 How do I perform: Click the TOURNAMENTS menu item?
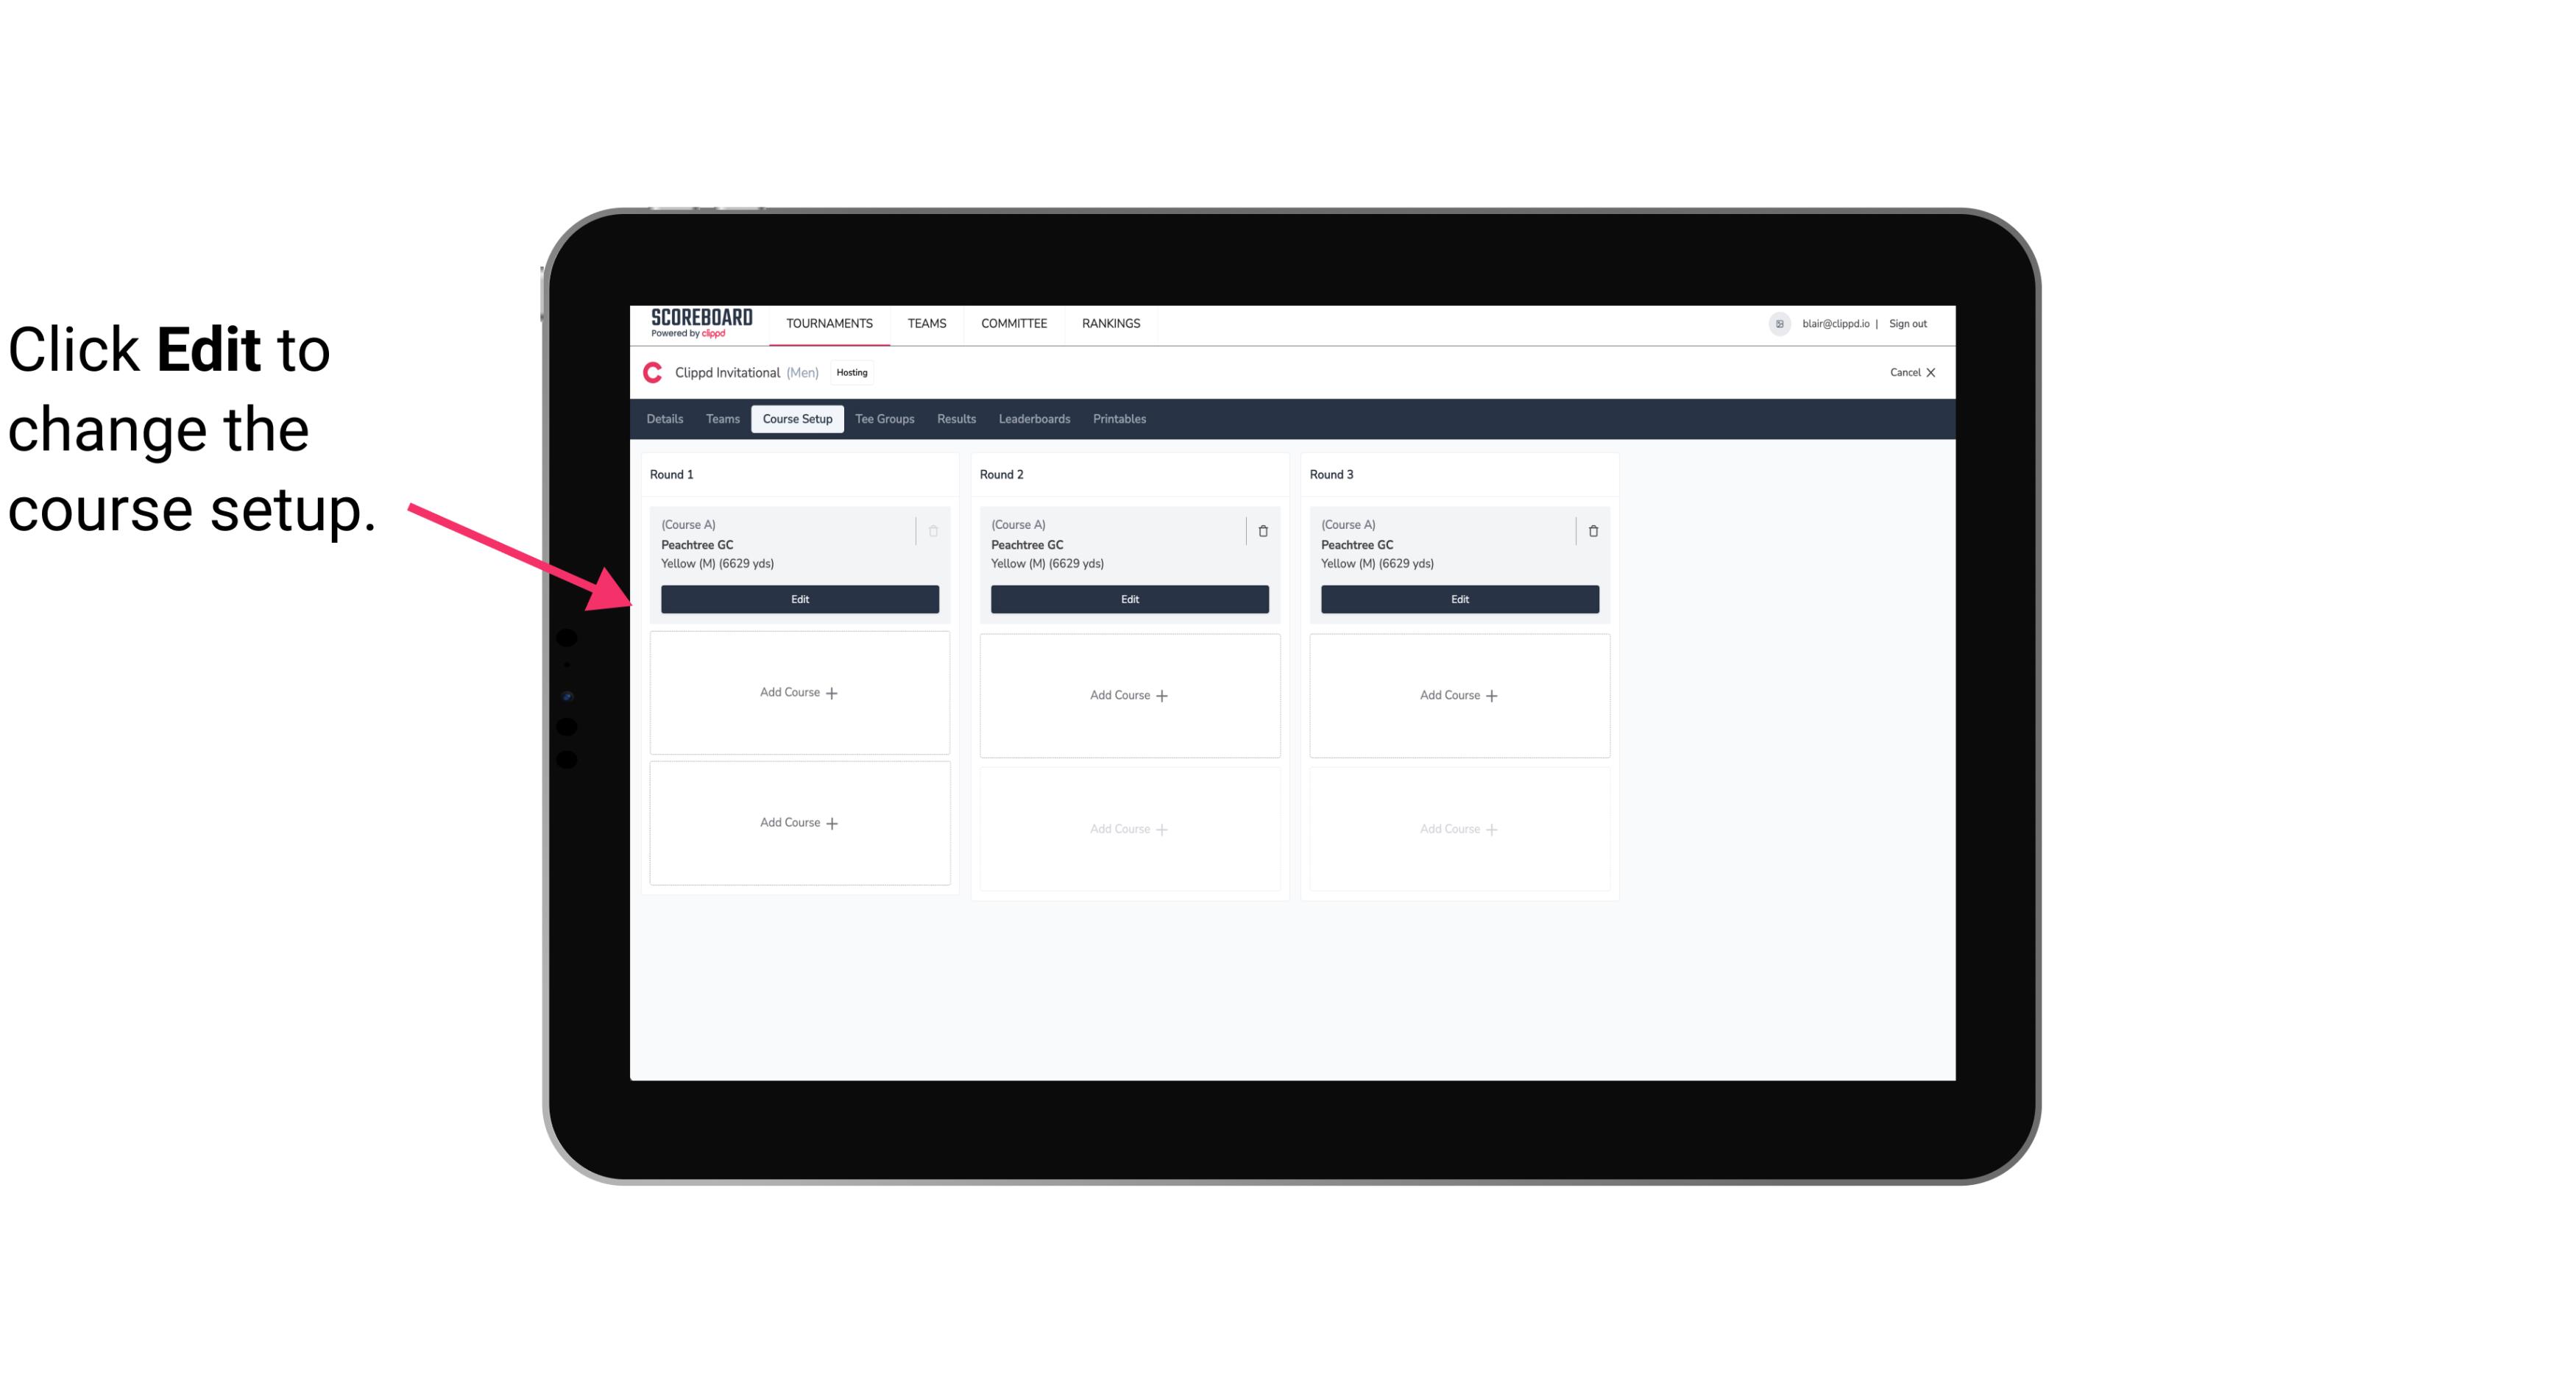[x=831, y=322]
